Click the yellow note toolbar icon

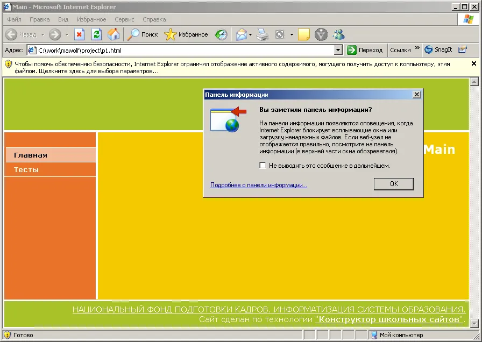pos(304,34)
